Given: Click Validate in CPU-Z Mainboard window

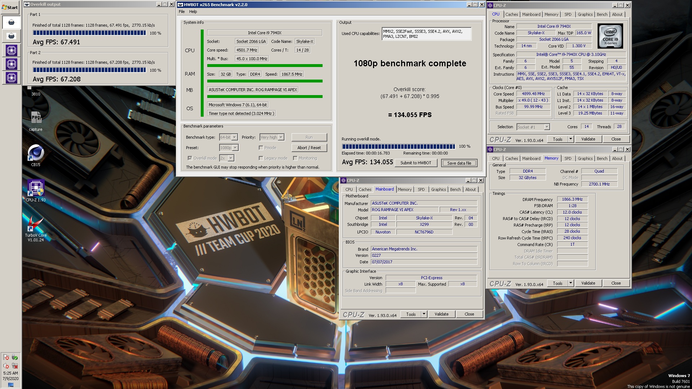Looking at the screenshot, I should (442, 314).
